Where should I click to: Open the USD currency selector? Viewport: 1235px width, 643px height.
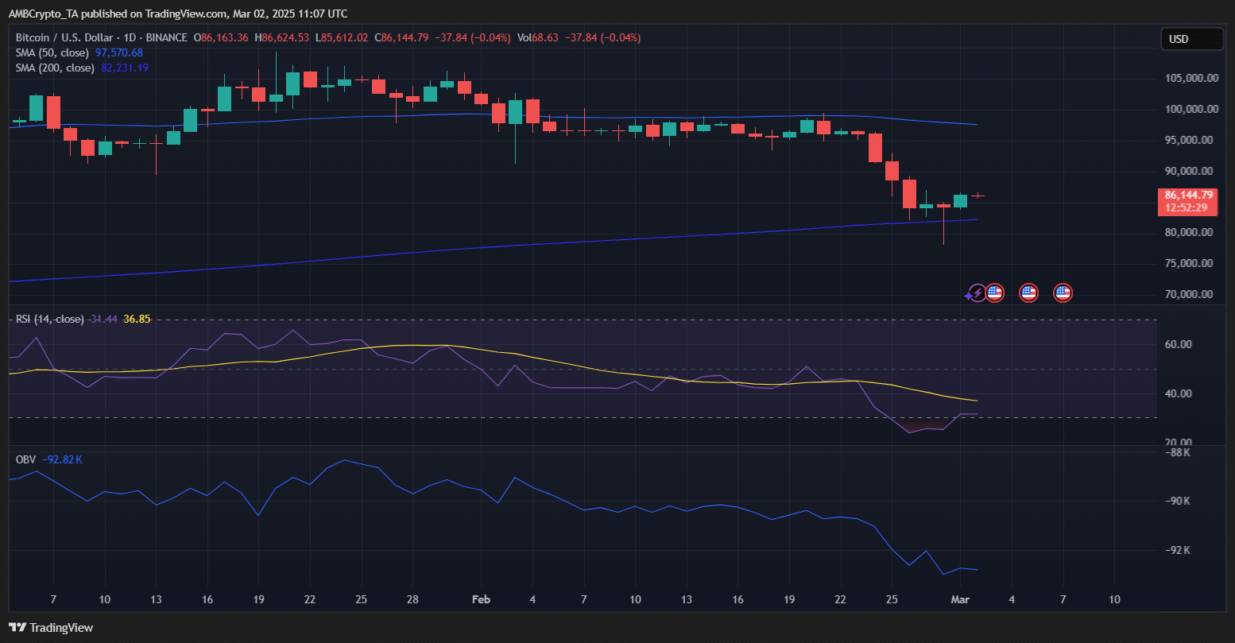[x=1191, y=39]
